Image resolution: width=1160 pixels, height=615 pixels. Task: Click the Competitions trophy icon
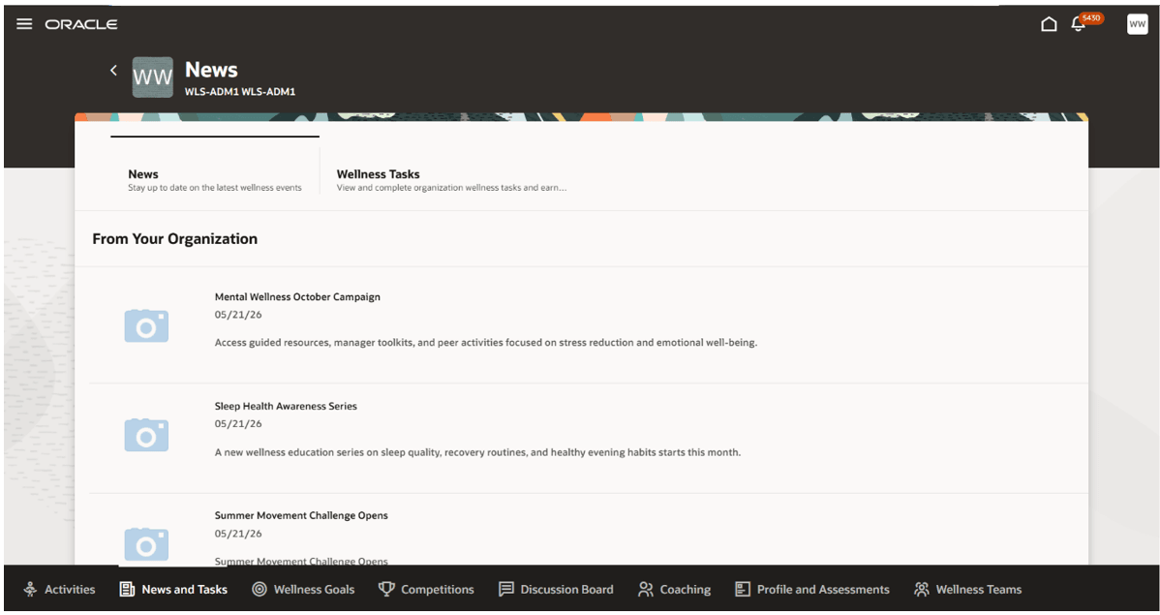pos(386,588)
